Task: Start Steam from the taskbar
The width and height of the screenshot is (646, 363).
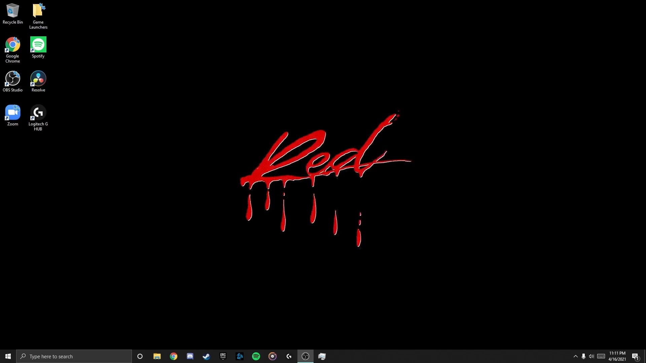Action: [x=206, y=356]
